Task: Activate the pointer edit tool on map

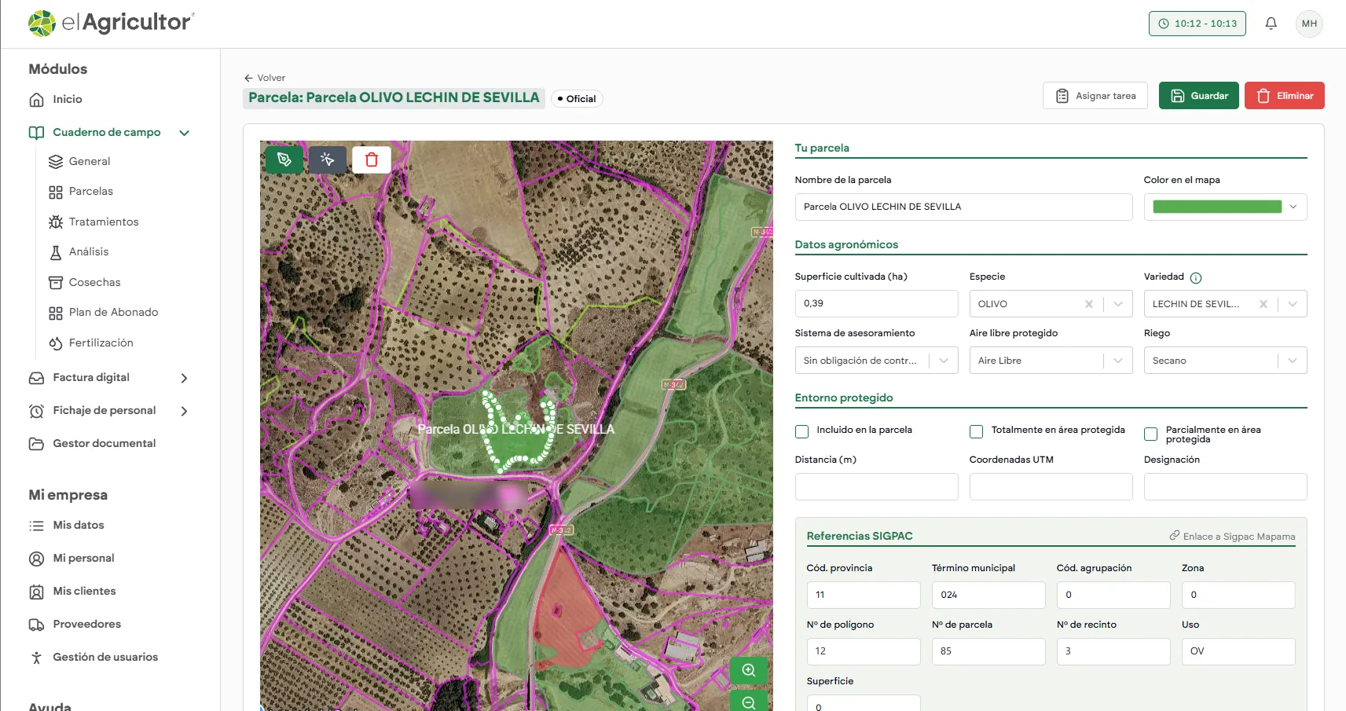Action: point(328,159)
